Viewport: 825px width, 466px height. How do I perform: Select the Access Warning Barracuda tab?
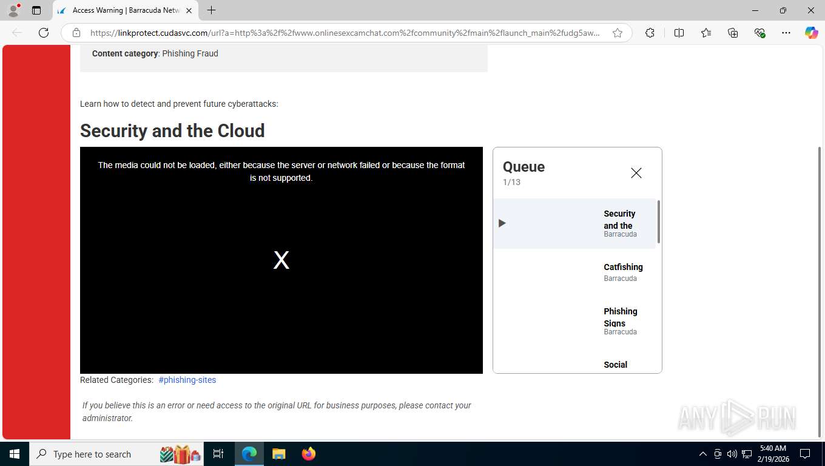pos(126,10)
